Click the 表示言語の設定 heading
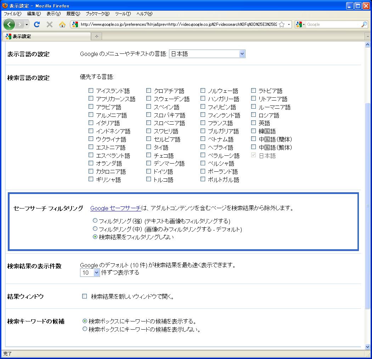The image size is (372, 359). pyautogui.click(x=28, y=54)
